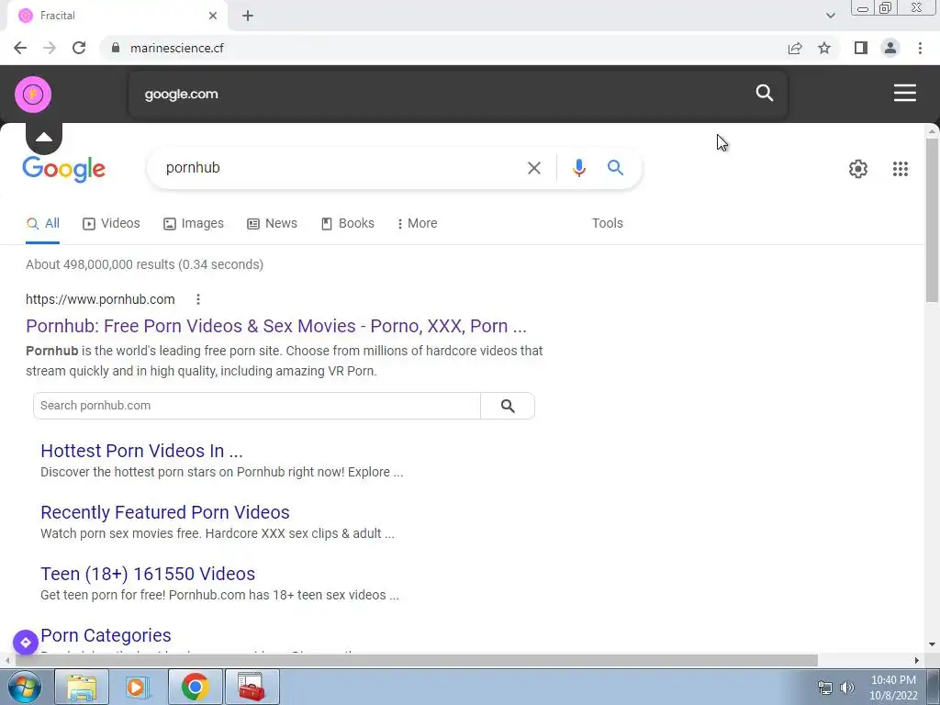Open Windows Media Player from taskbar
Viewport: 940px width, 705px height.
(138, 687)
